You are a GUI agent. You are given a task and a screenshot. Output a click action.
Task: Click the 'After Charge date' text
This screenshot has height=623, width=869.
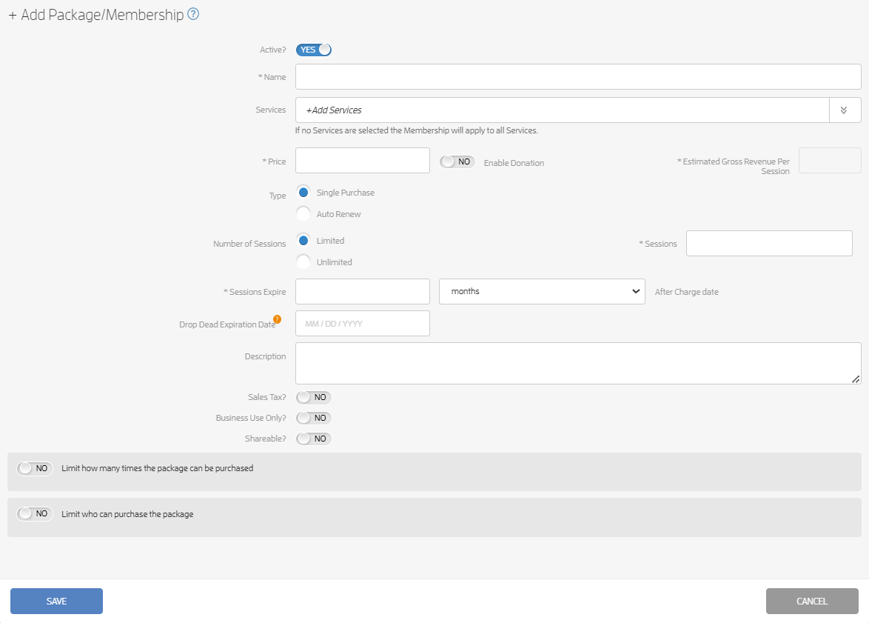[x=687, y=292]
